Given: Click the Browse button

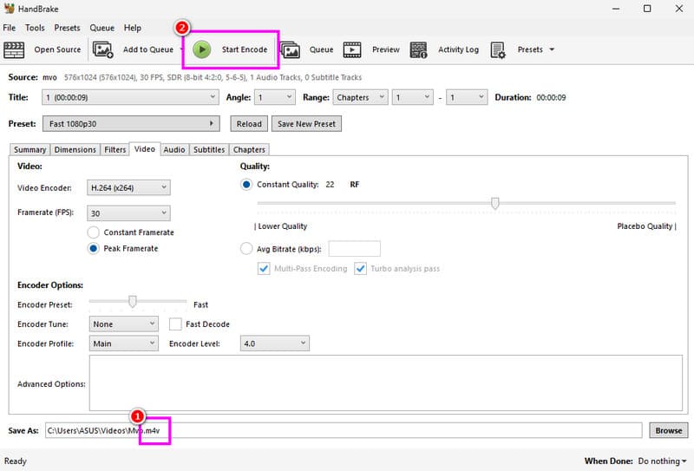Looking at the screenshot, I should (668, 430).
